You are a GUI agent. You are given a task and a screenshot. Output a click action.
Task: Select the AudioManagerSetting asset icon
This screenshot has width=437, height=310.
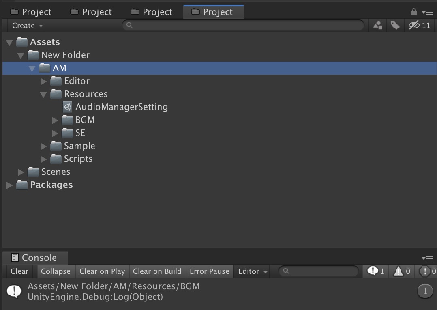[x=67, y=107]
